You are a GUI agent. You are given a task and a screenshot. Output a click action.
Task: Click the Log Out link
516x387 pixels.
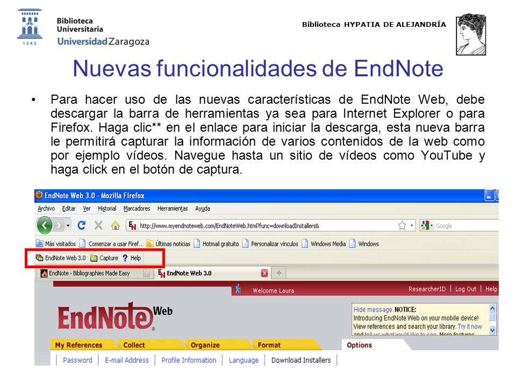click(x=465, y=289)
